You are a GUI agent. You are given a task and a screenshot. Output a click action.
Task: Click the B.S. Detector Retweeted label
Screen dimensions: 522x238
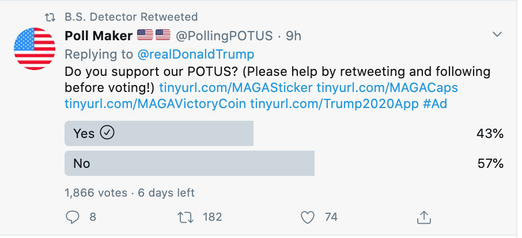pyautogui.click(x=131, y=17)
